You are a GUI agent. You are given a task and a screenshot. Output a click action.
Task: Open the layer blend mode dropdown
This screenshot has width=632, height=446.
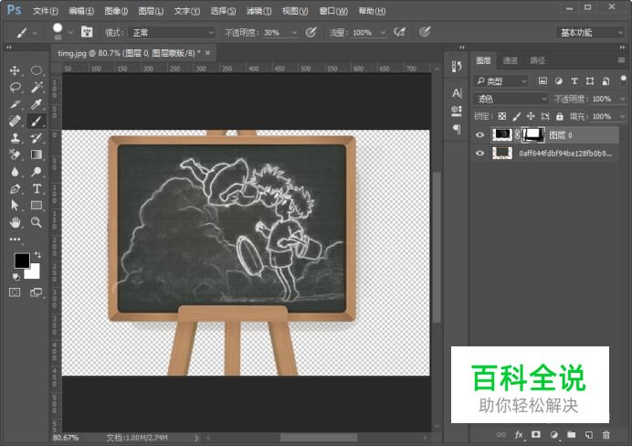click(x=511, y=99)
